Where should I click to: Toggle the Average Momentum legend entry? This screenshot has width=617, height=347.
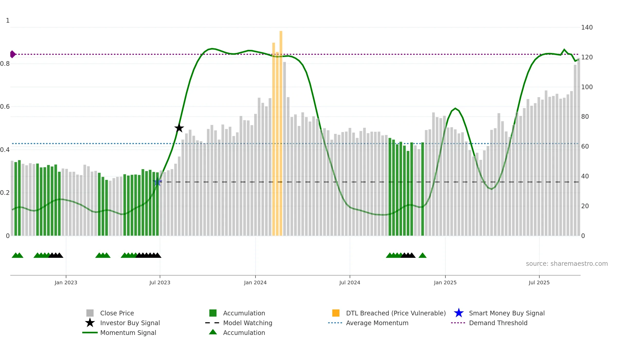368,323
